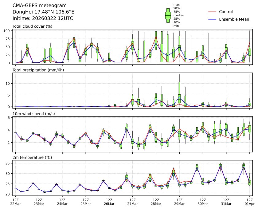This screenshot has width=258, height=209.
Task: Click the median label in boxplot legend
Action: (x=179, y=15)
